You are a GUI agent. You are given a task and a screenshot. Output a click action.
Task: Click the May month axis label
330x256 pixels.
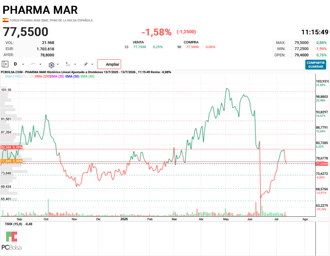click(x=226, y=219)
